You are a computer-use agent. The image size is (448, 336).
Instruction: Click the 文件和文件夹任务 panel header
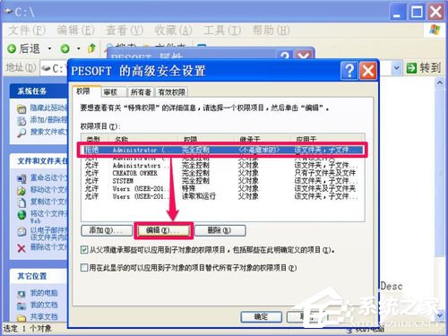coord(39,161)
